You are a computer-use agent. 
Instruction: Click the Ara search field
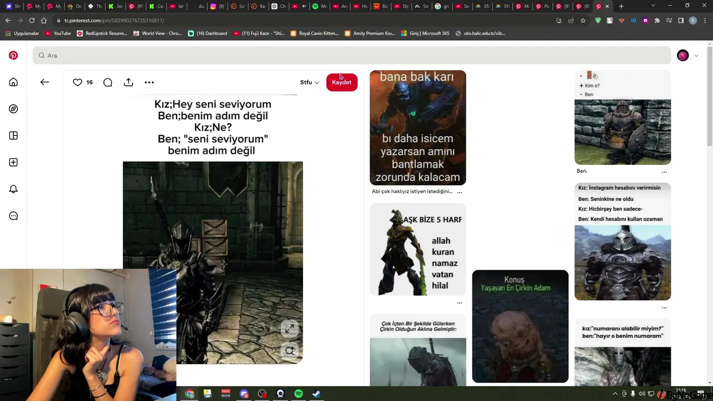coord(352,56)
